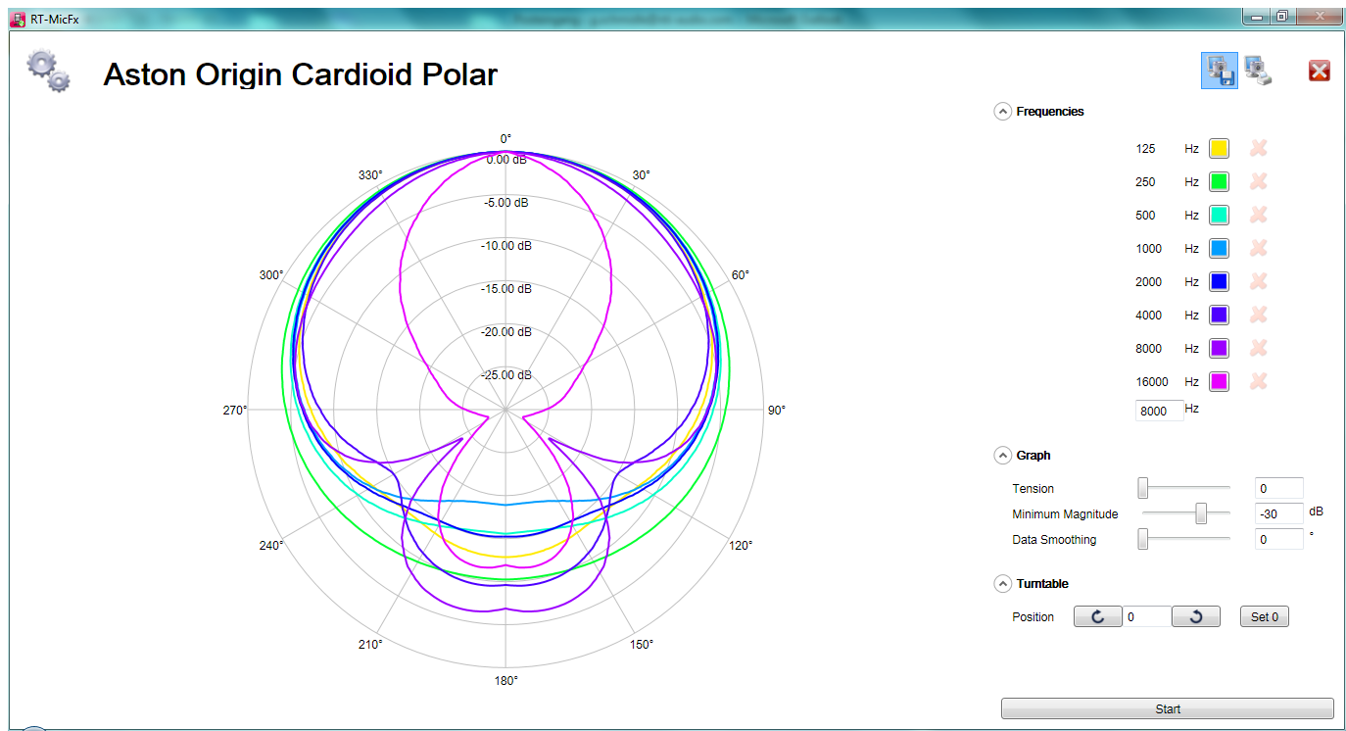
Task: Collapse the Turntable section
Action: click(x=1002, y=584)
